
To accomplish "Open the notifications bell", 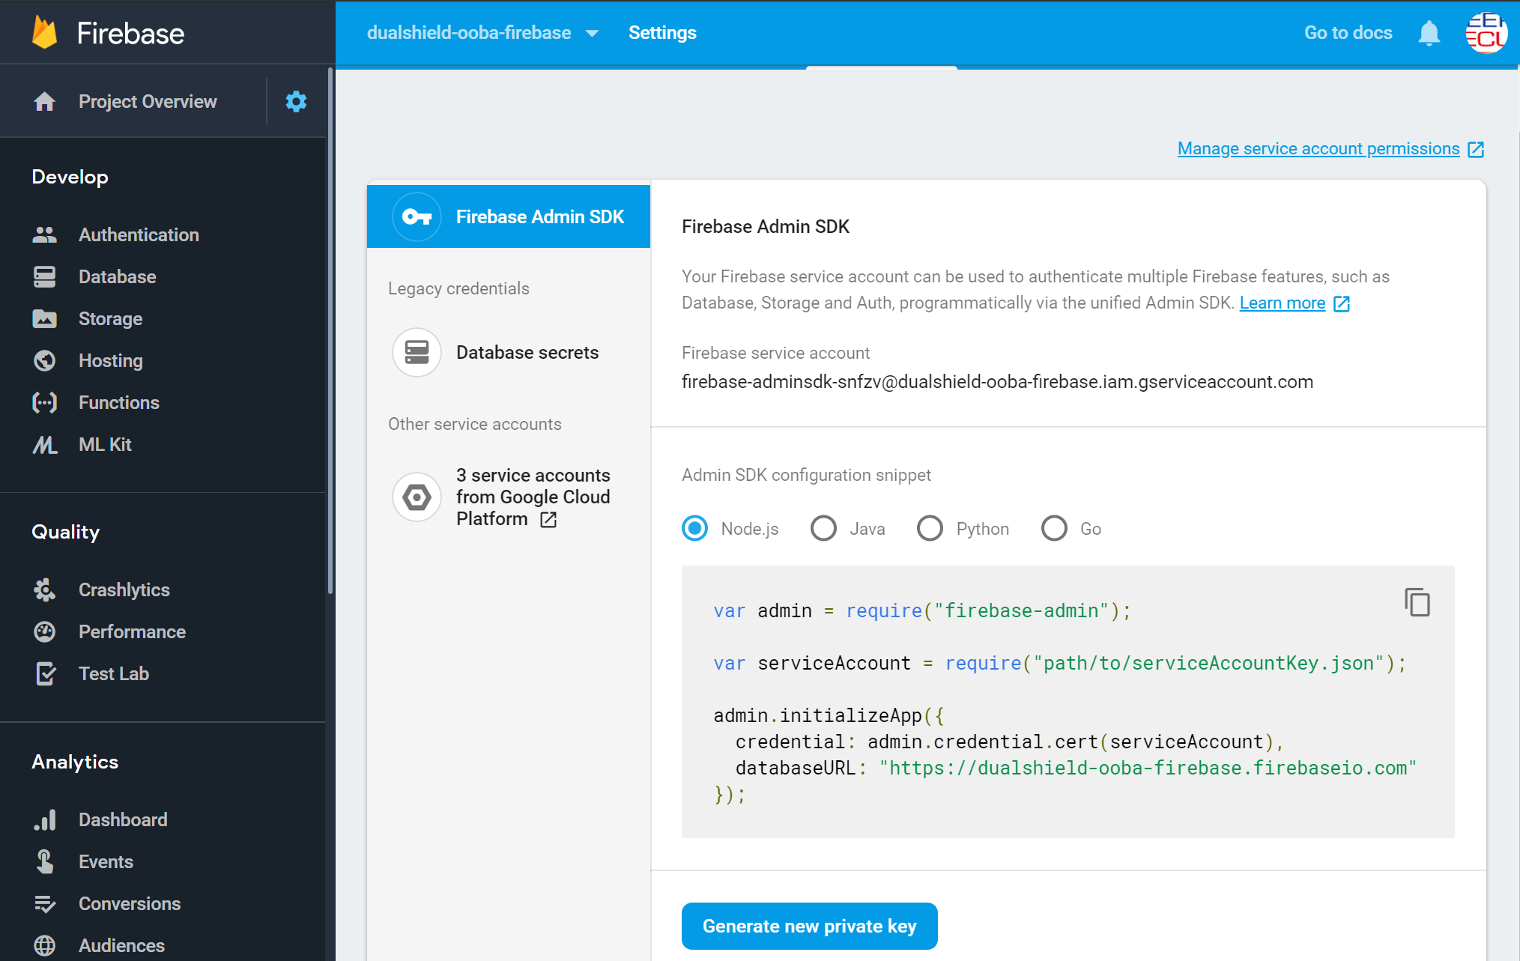I will 1429,33.
